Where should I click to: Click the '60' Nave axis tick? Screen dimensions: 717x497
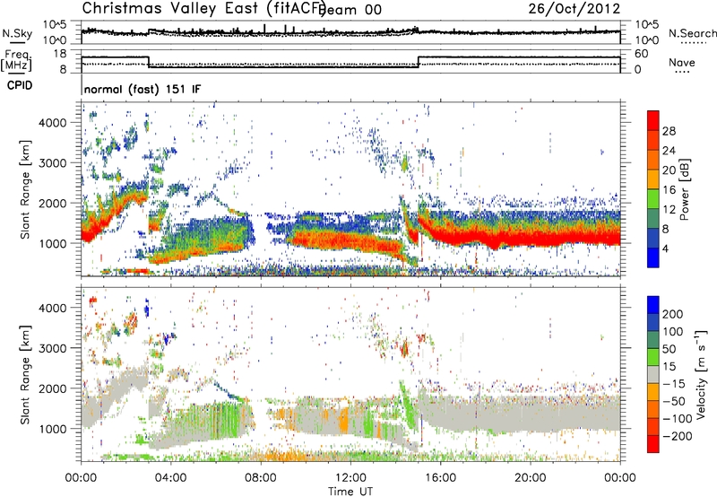(x=642, y=54)
